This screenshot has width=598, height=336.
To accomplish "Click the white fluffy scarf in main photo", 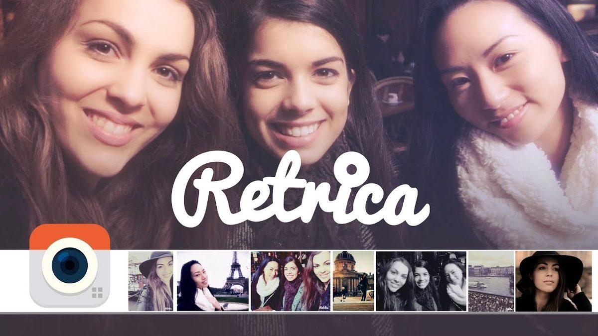I will [528, 179].
